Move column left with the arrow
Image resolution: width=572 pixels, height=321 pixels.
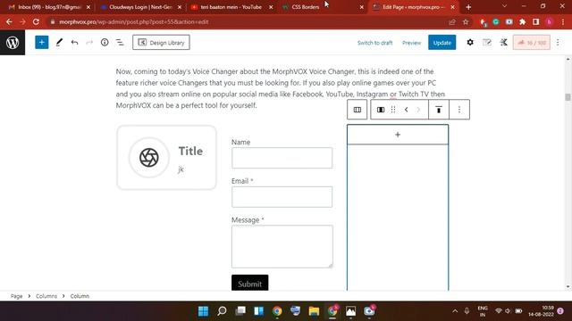coord(406,110)
